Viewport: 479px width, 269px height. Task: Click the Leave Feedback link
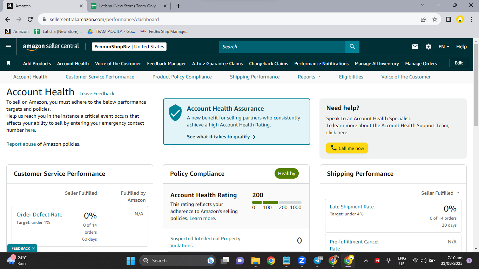(x=97, y=94)
